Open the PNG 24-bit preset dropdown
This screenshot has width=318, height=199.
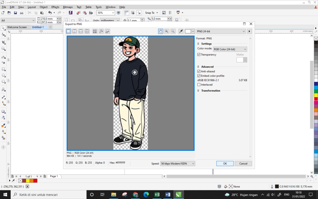tap(221, 31)
